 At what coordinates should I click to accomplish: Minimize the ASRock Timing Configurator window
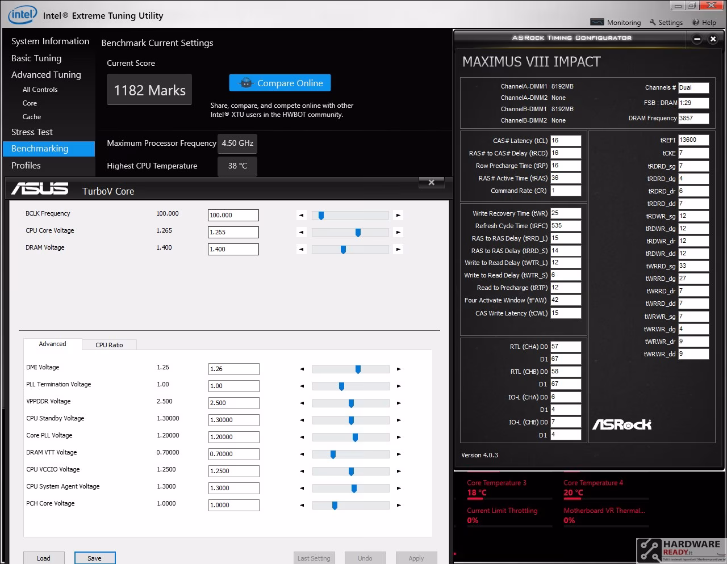tap(697, 39)
